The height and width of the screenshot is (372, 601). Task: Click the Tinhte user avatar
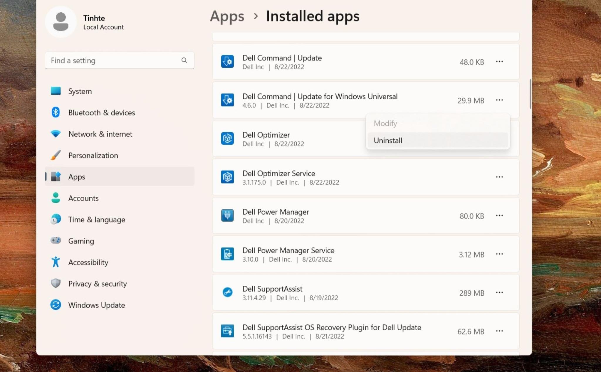pyautogui.click(x=61, y=22)
